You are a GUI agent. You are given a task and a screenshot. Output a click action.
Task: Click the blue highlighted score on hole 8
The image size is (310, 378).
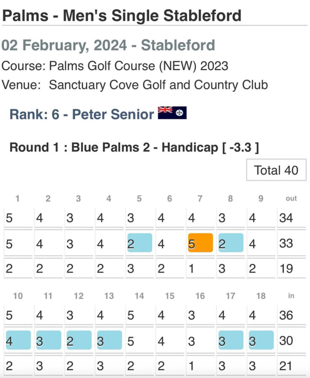[231, 243]
